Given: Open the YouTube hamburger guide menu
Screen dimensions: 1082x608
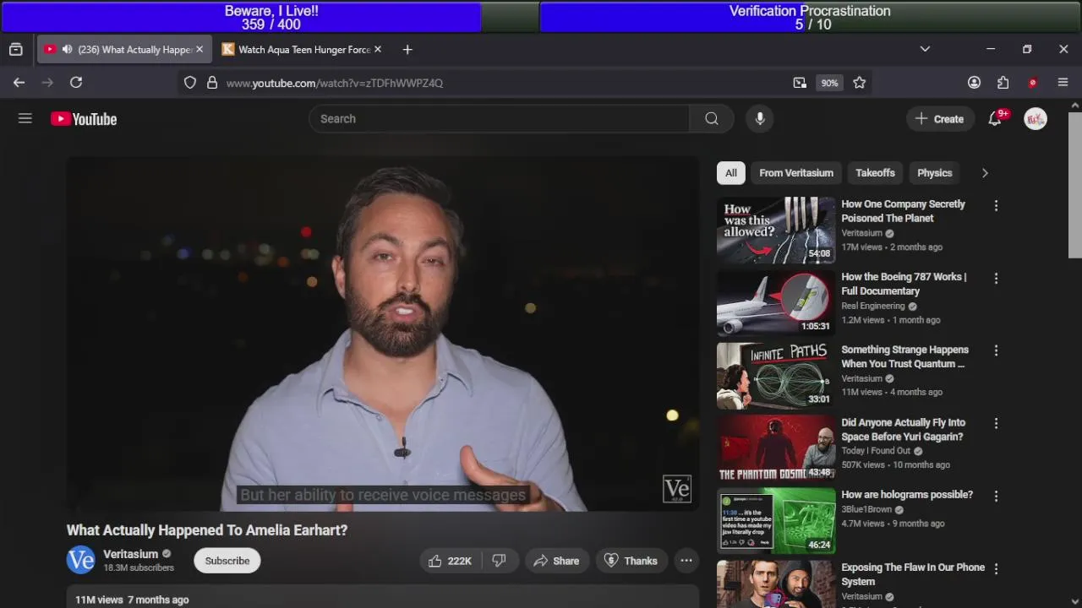Looking at the screenshot, I should click(25, 119).
